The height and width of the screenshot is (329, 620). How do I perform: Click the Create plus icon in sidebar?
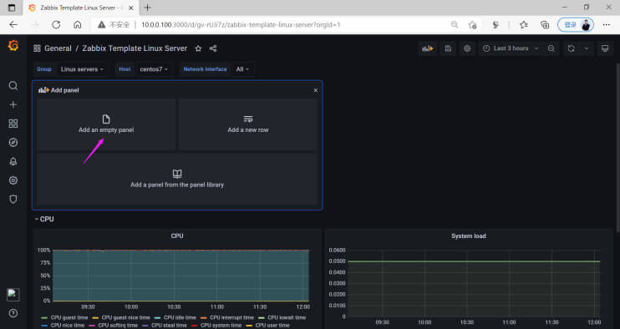click(x=13, y=104)
